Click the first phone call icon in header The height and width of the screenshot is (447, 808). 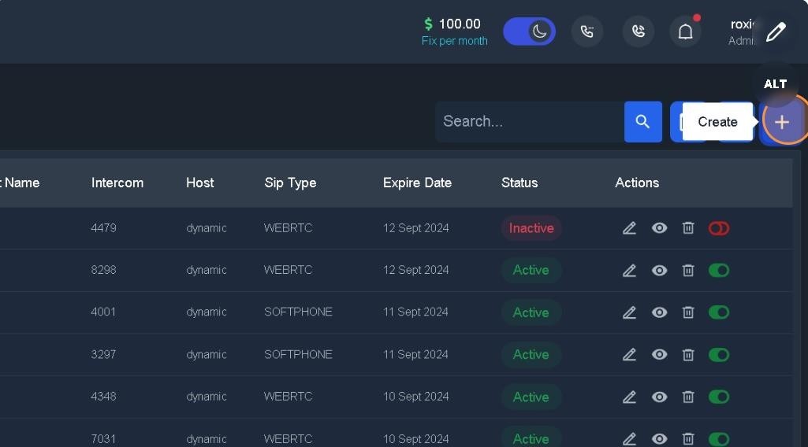coord(586,31)
